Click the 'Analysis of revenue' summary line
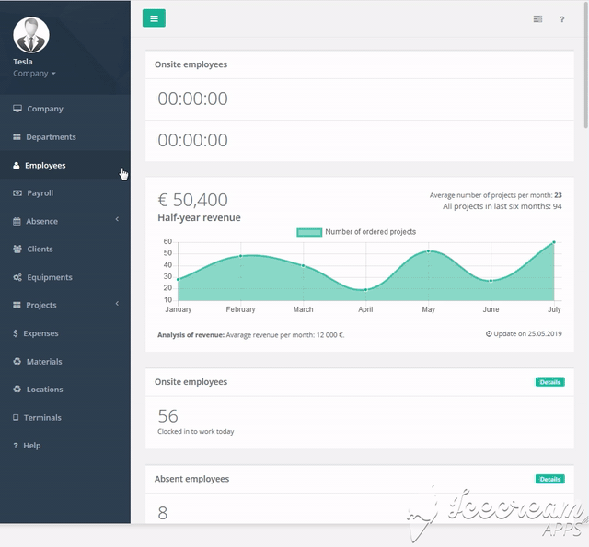This screenshot has height=547, width=589. (251, 335)
